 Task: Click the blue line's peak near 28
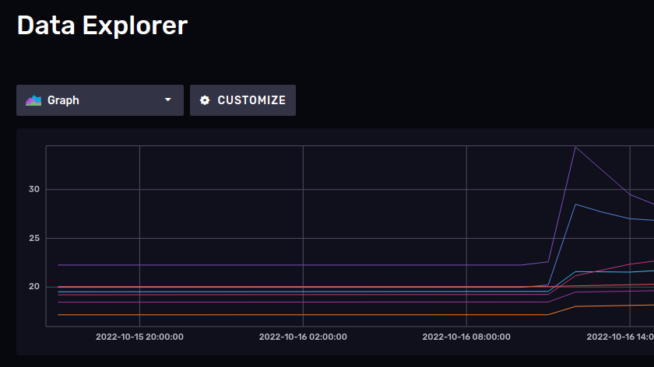coord(575,204)
